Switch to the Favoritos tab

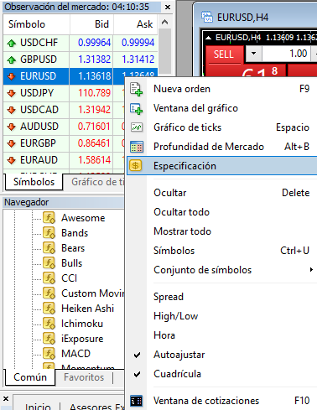[84, 377]
